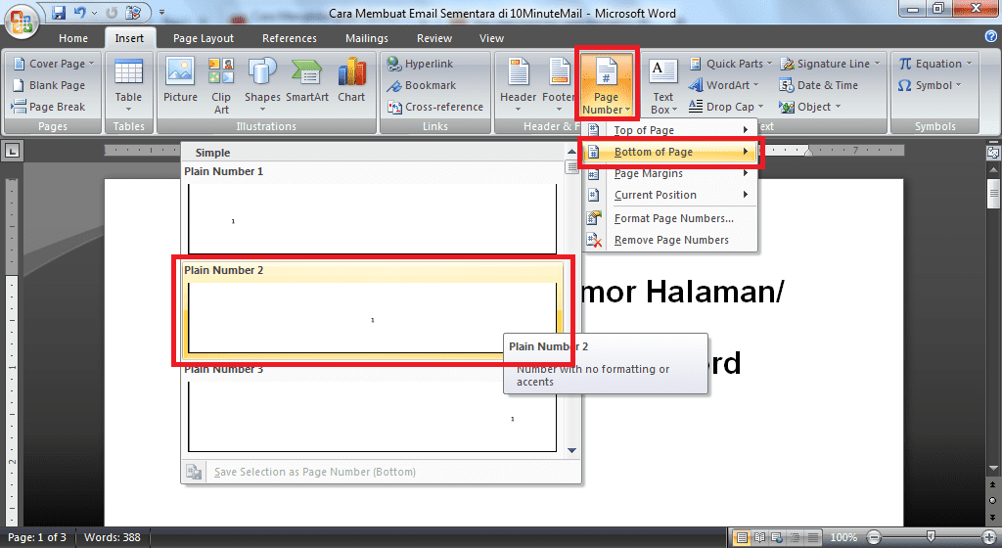
Task: Select Plain Number 3 thumbnail
Action: pyautogui.click(x=372, y=417)
